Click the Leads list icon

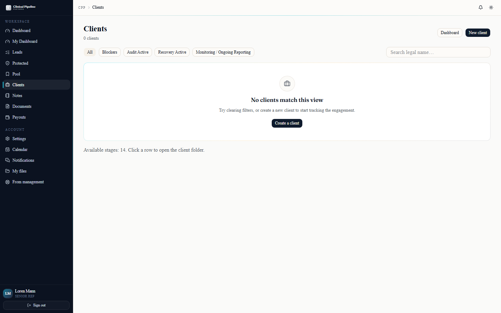[x=7, y=52]
